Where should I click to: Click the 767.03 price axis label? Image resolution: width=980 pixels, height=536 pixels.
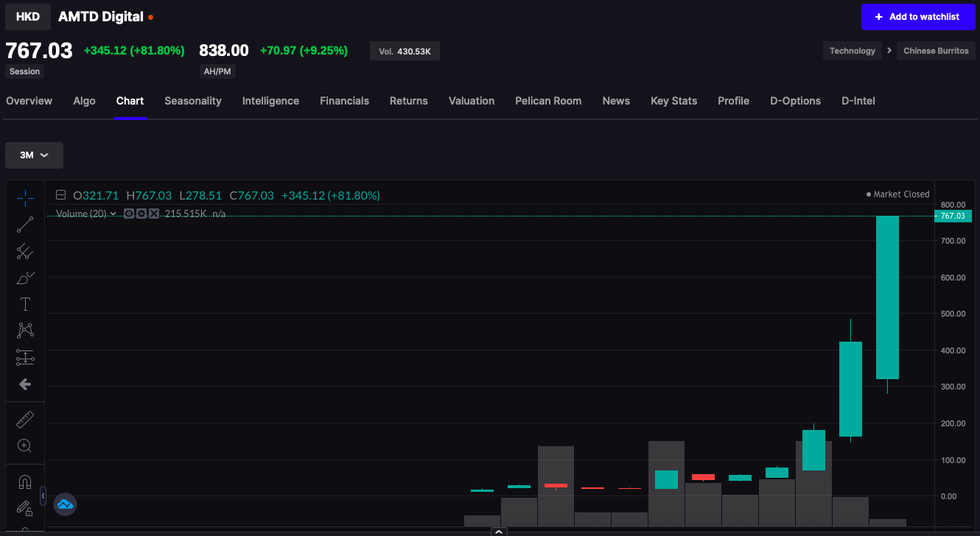coord(953,216)
